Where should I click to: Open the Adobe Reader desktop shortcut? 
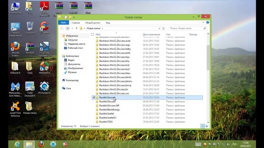44,9
